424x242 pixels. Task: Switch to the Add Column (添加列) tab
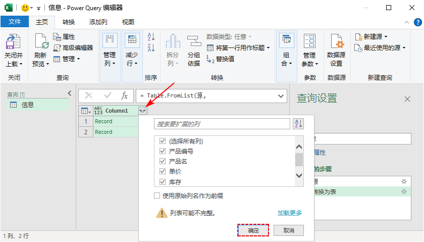(x=98, y=22)
